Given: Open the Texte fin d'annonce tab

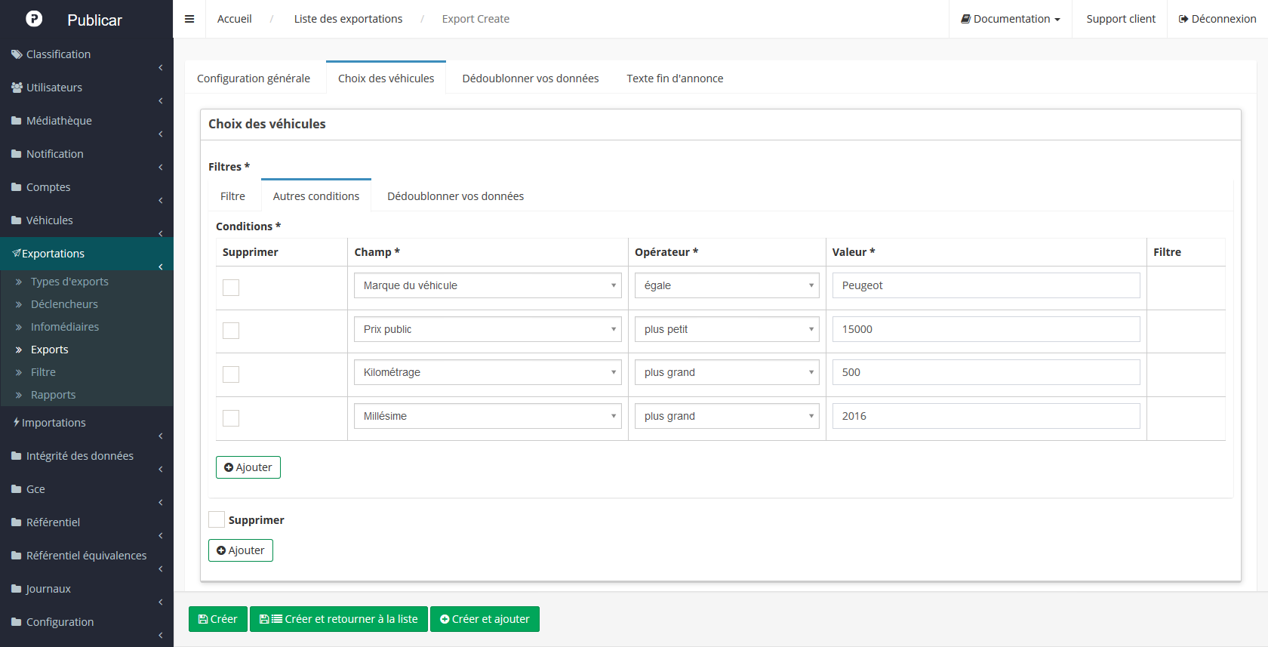Looking at the screenshot, I should [x=675, y=79].
